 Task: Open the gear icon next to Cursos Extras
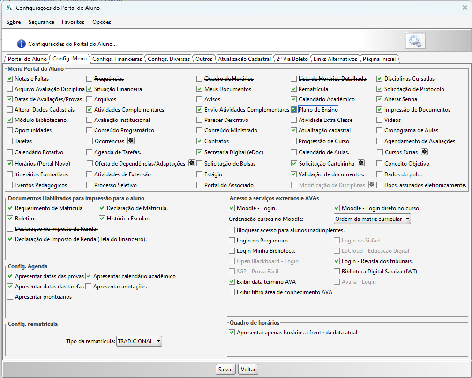point(424,151)
